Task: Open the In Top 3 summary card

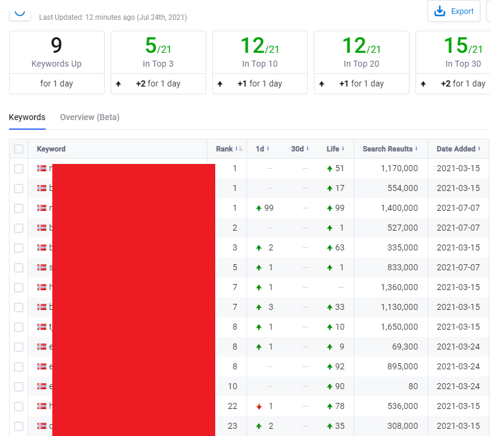Action: (x=159, y=62)
